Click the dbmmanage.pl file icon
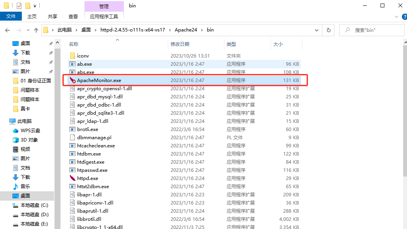The image size is (407, 229). click(x=72, y=137)
